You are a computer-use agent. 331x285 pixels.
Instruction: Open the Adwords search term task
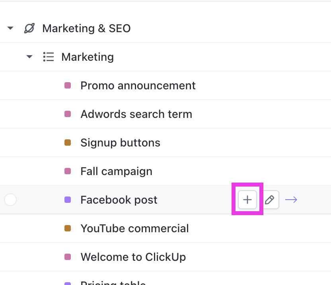[136, 114]
